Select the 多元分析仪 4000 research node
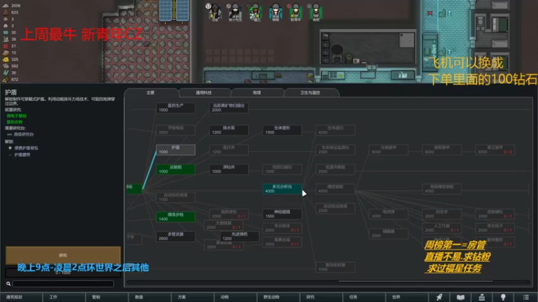The height and width of the screenshot is (302, 538). (282, 189)
